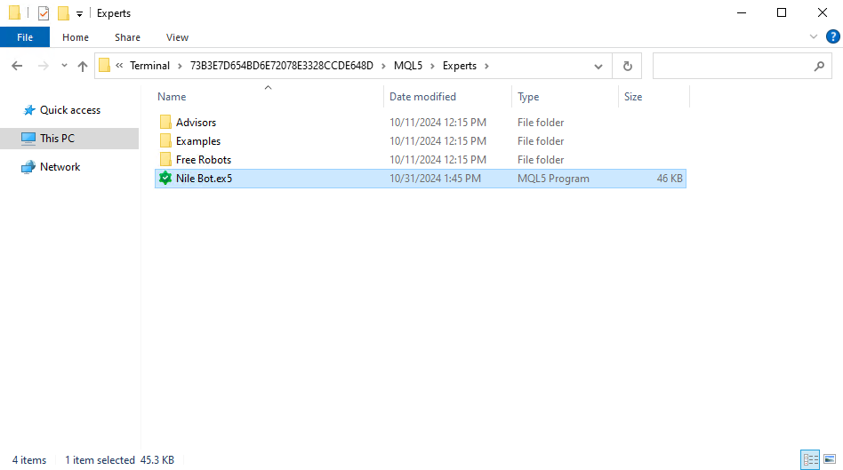The width and height of the screenshot is (843, 470).
Task: Select This PC in navigation pane
Action: tap(58, 138)
